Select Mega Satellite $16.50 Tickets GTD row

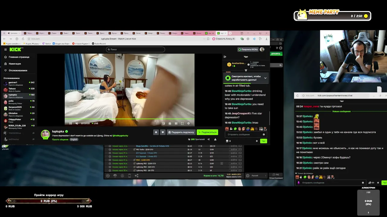174,146
